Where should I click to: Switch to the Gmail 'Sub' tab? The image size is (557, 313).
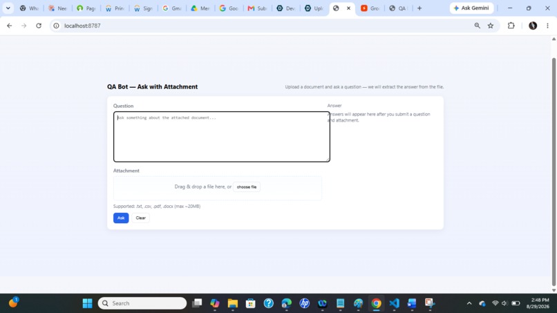click(257, 8)
